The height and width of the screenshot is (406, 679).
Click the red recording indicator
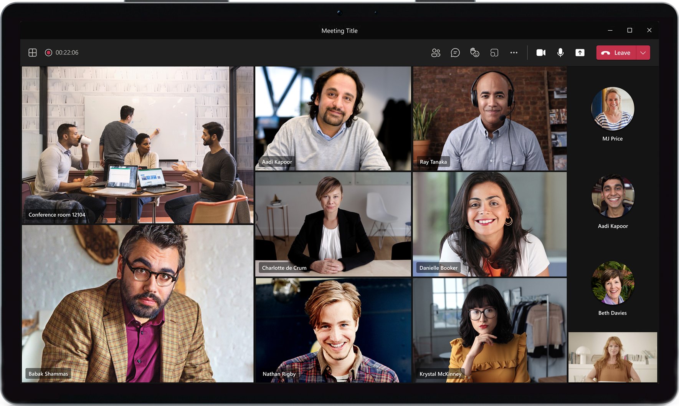pos(48,53)
